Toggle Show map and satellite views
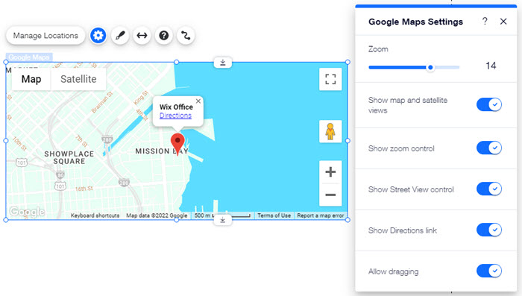Screen dimensions: 522x296 (489, 104)
